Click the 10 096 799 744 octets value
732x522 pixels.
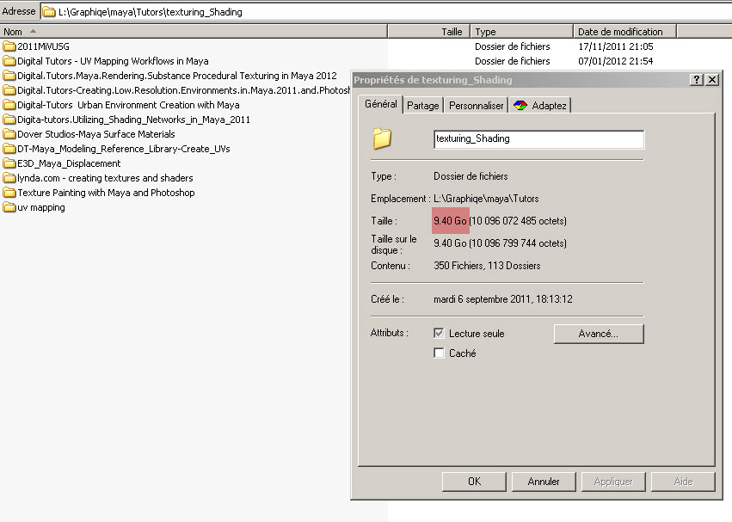[x=518, y=243]
